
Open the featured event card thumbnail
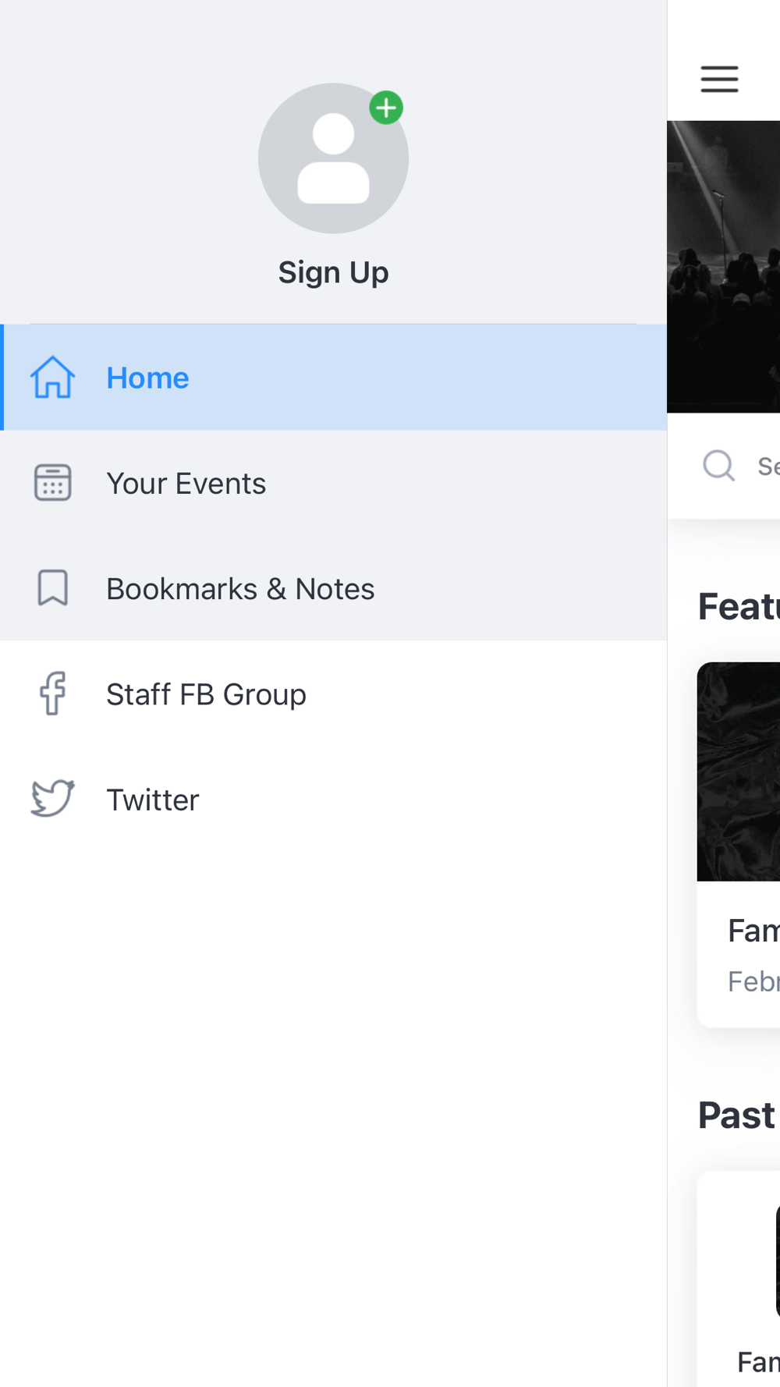click(x=739, y=772)
